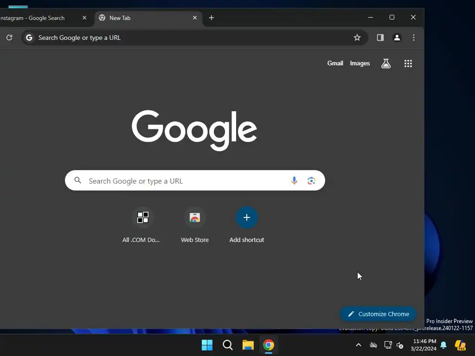Add a new shortcut tile
Viewport: 475px width, 356px height.
pyautogui.click(x=247, y=225)
